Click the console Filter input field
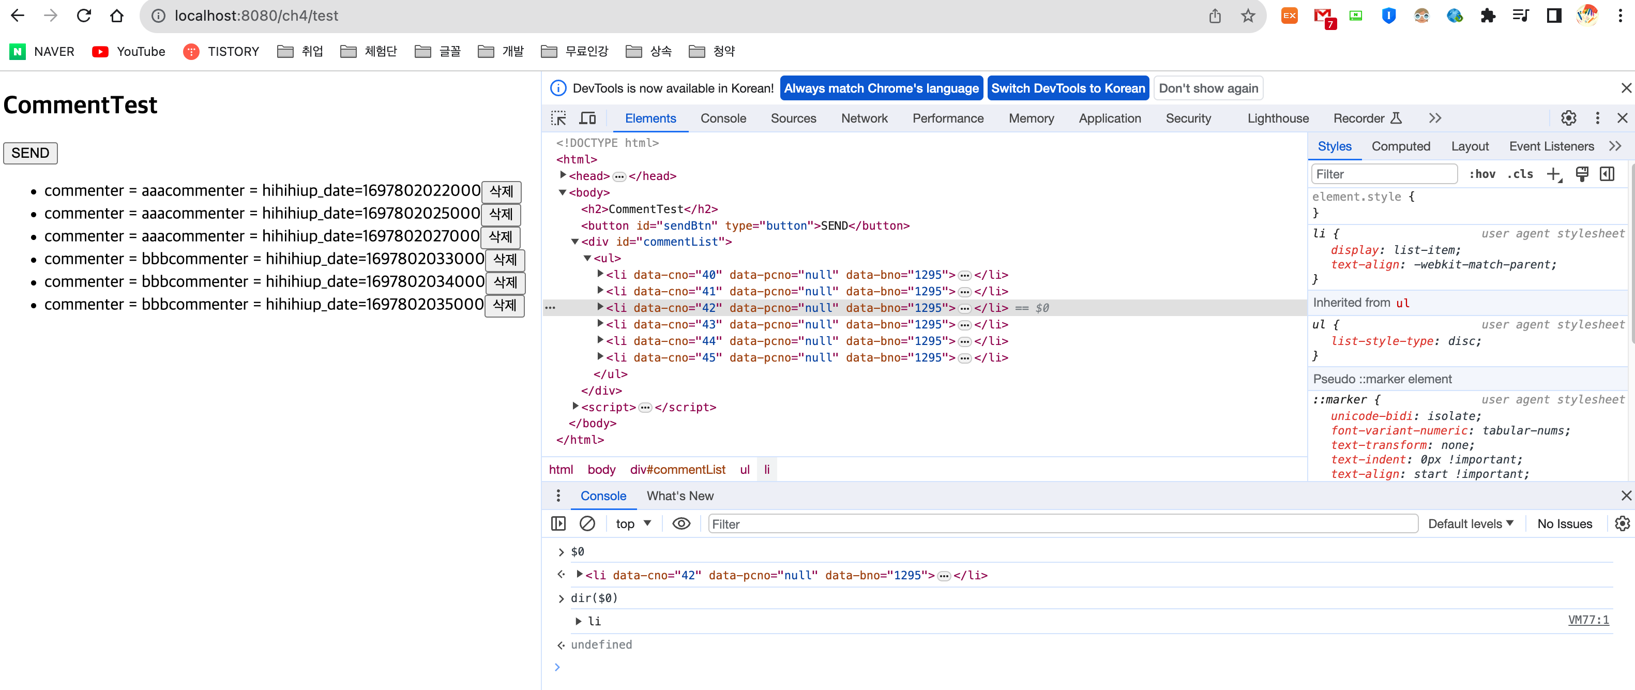Screen dimensions: 1635x690 click(1062, 523)
